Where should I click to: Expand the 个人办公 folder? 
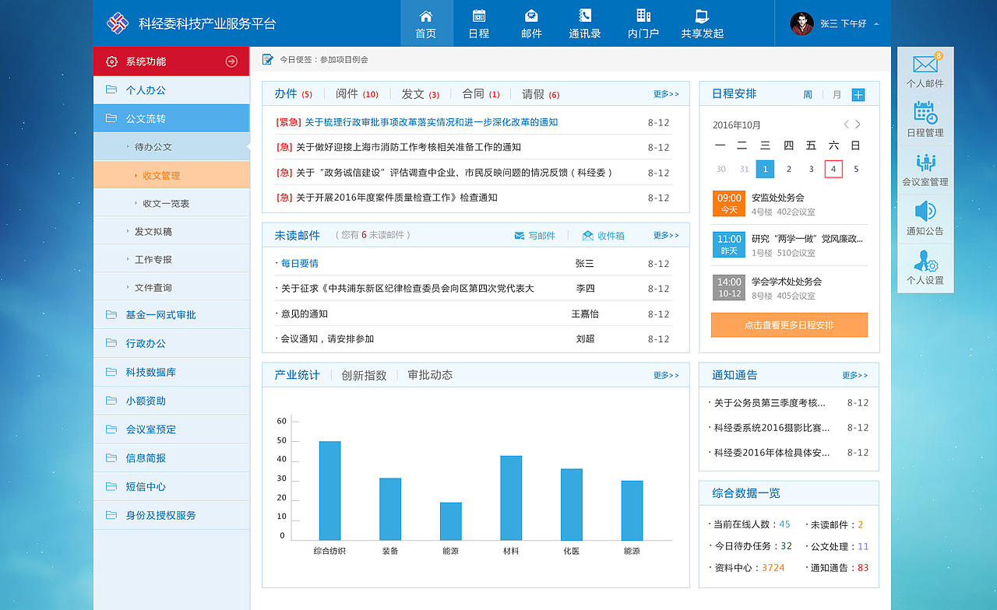[171, 90]
